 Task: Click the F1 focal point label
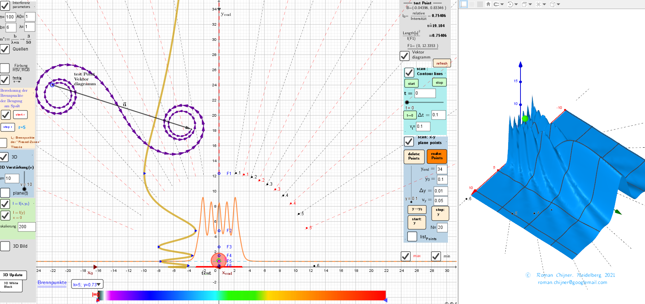click(229, 174)
